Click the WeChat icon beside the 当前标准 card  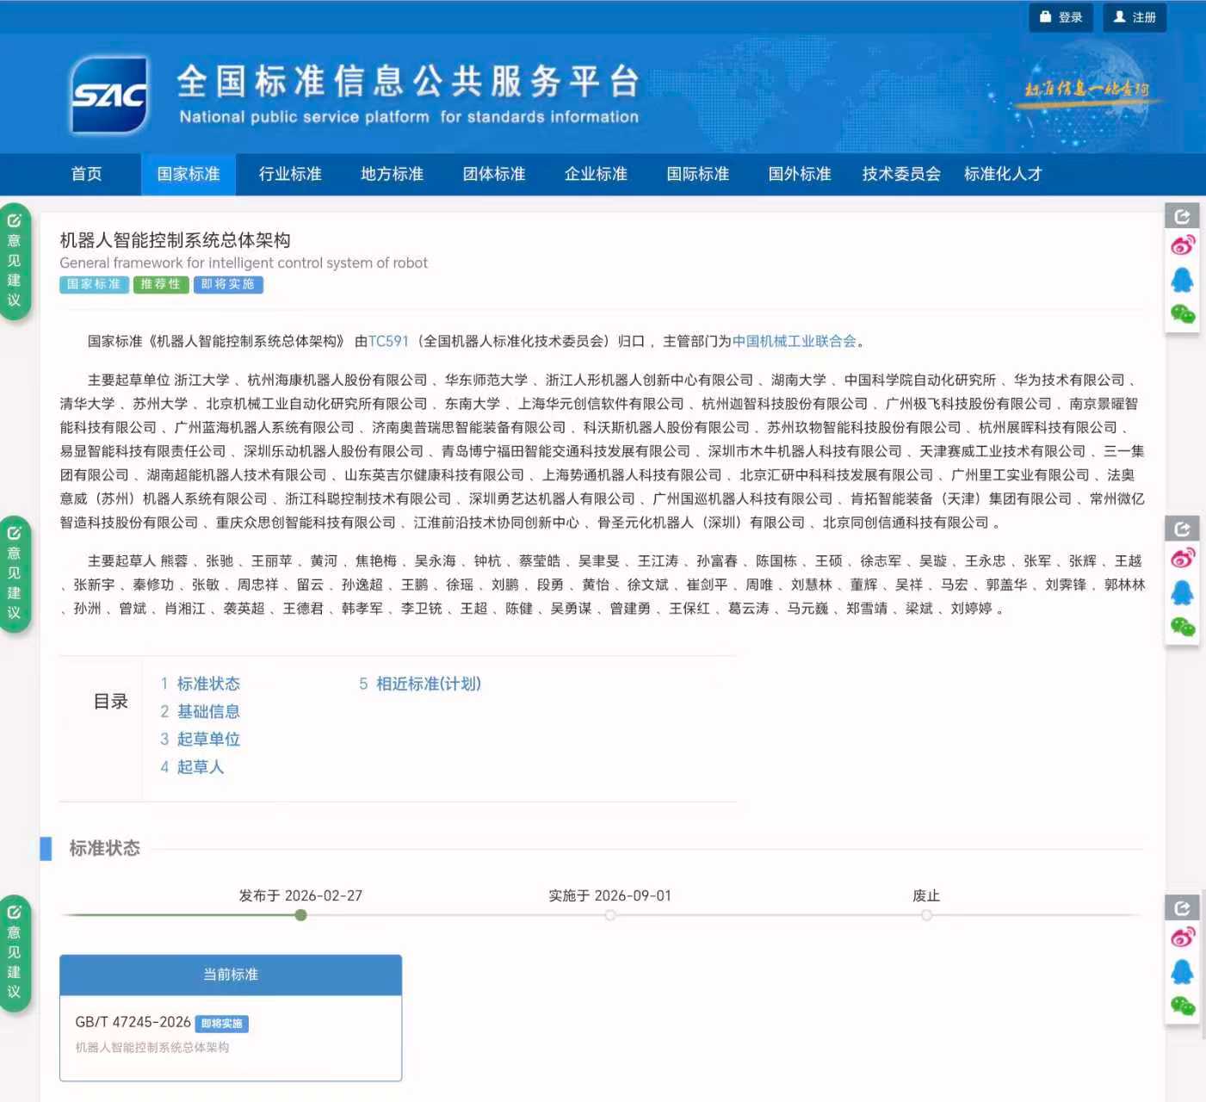[x=1182, y=1006]
